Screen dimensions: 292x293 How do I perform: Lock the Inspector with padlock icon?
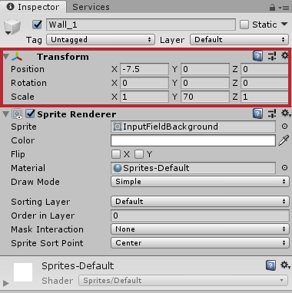[x=272, y=8]
